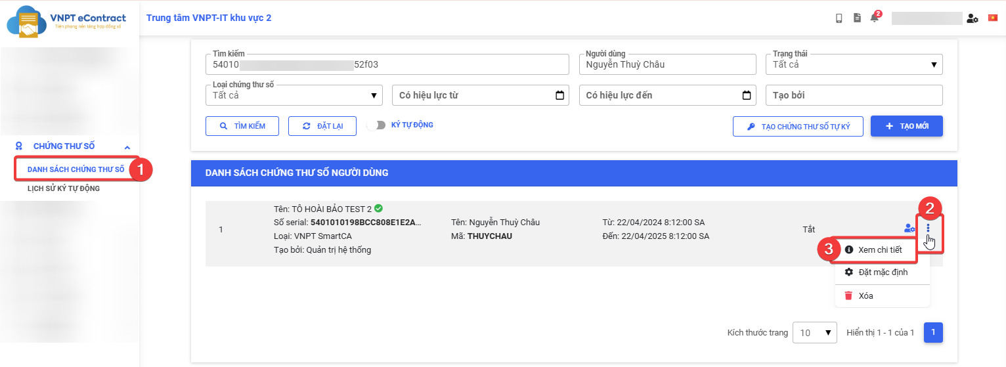Click the Từ: 22/04/2024 8:12:00 SA date
The height and width of the screenshot is (367, 1006).
(x=653, y=222)
